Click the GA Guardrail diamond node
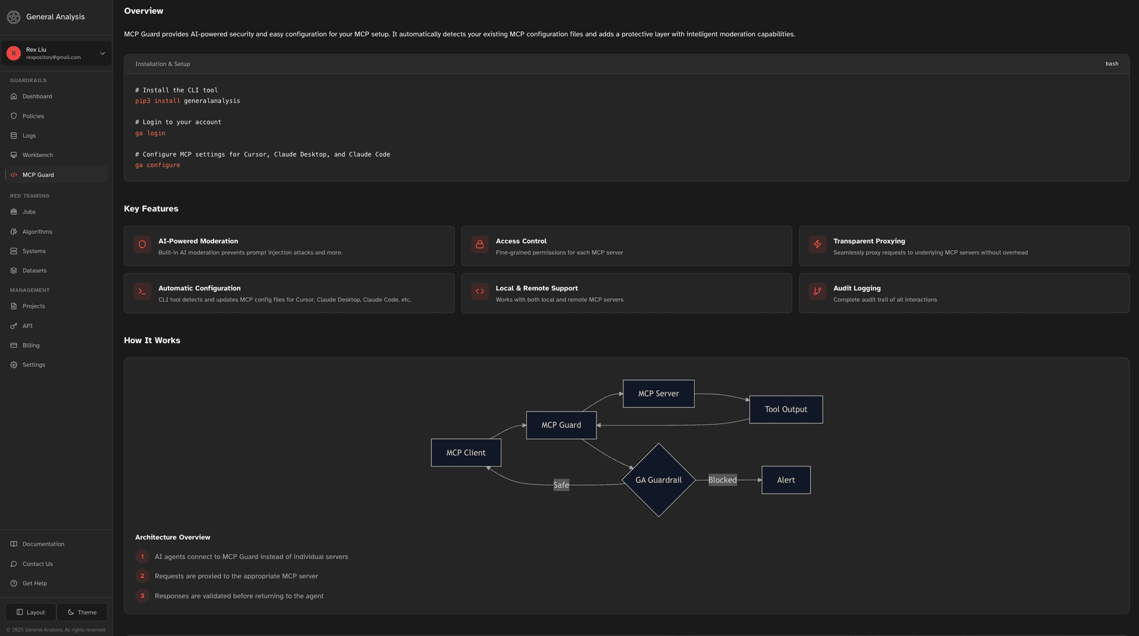 658,480
